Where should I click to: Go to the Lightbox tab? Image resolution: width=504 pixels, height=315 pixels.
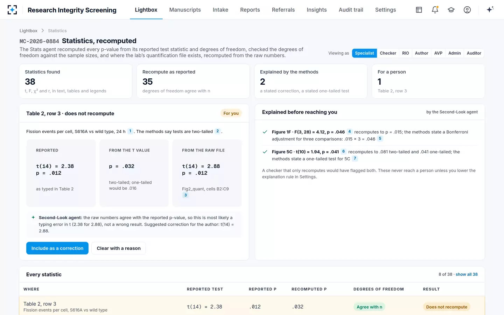(x=146, y=10)
